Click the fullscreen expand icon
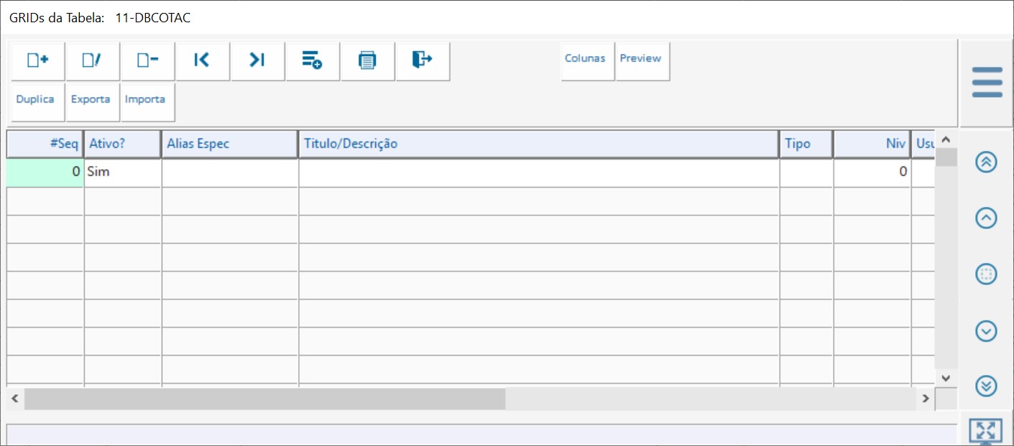1014x446 pixels. click(x=986, y=431)
